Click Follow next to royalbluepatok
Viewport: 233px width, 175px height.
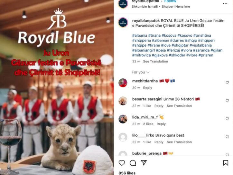point(170,1)
